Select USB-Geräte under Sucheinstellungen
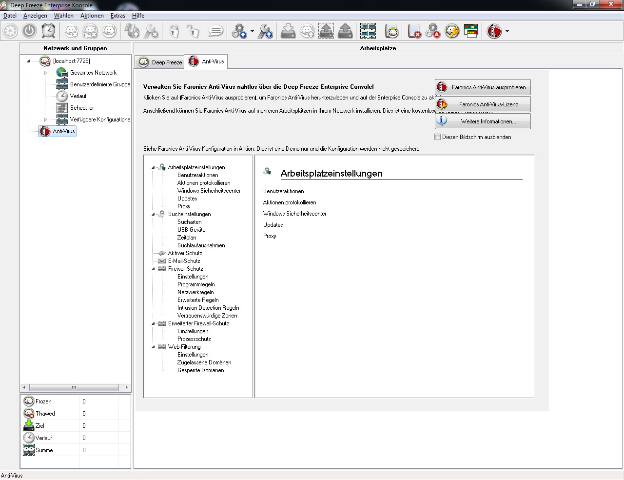This screenshot has height=480, width=624. [191, 230]
